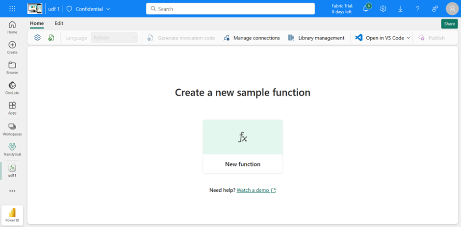The image size is (461, 227).
Task: Click the Share button
Action: [449, 24]
